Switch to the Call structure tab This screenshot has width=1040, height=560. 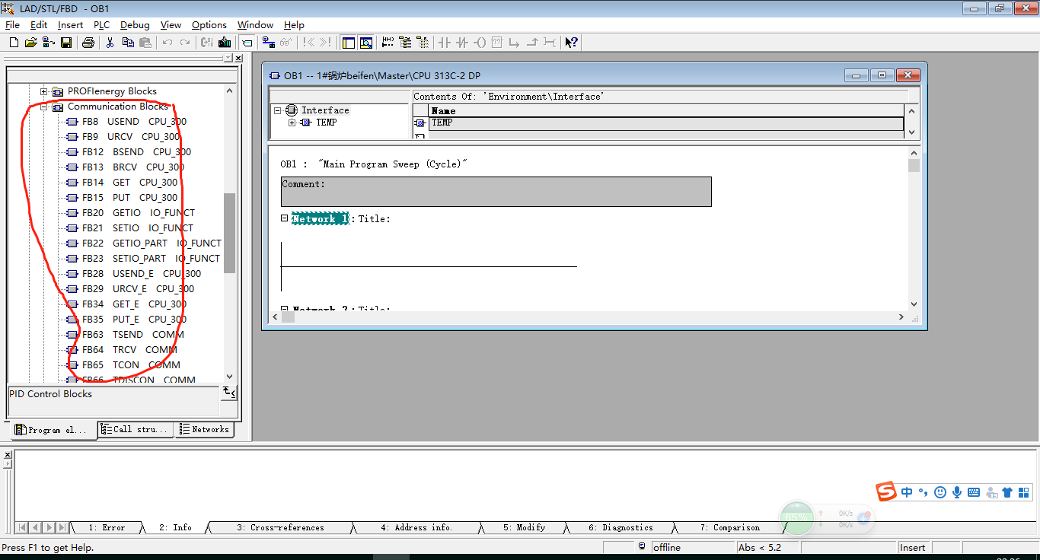click(x=136, y=430)
